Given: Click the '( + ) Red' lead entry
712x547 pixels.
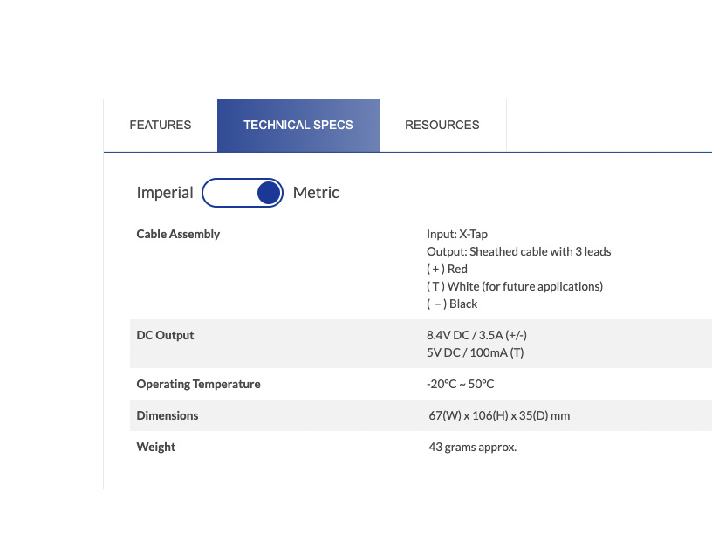Looking at the screenshot, I should (x=447, y=269).
